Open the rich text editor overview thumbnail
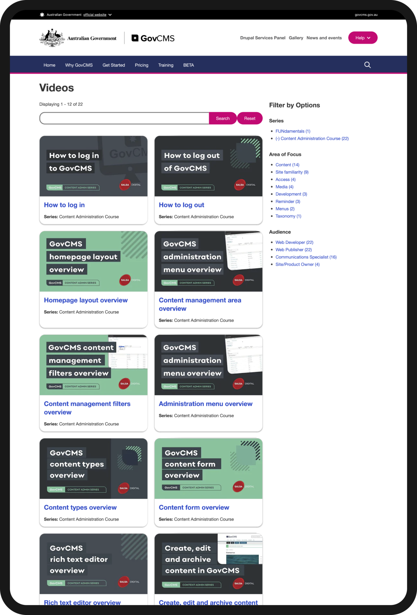417x615 pixels. (94, 564)
